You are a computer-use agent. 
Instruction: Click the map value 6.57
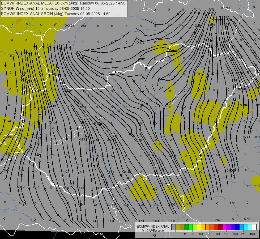(112, 156)
